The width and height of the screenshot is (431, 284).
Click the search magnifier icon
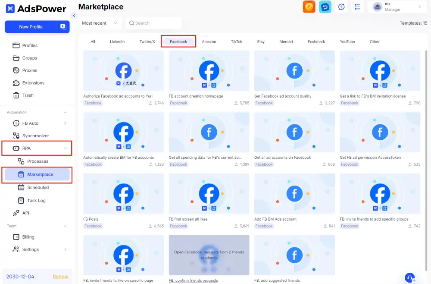131,23
